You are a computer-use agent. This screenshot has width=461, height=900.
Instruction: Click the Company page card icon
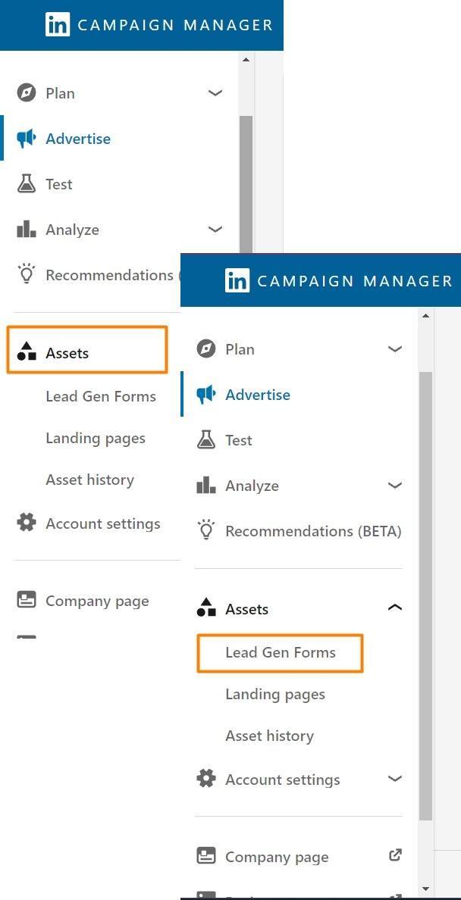point(205,856)
